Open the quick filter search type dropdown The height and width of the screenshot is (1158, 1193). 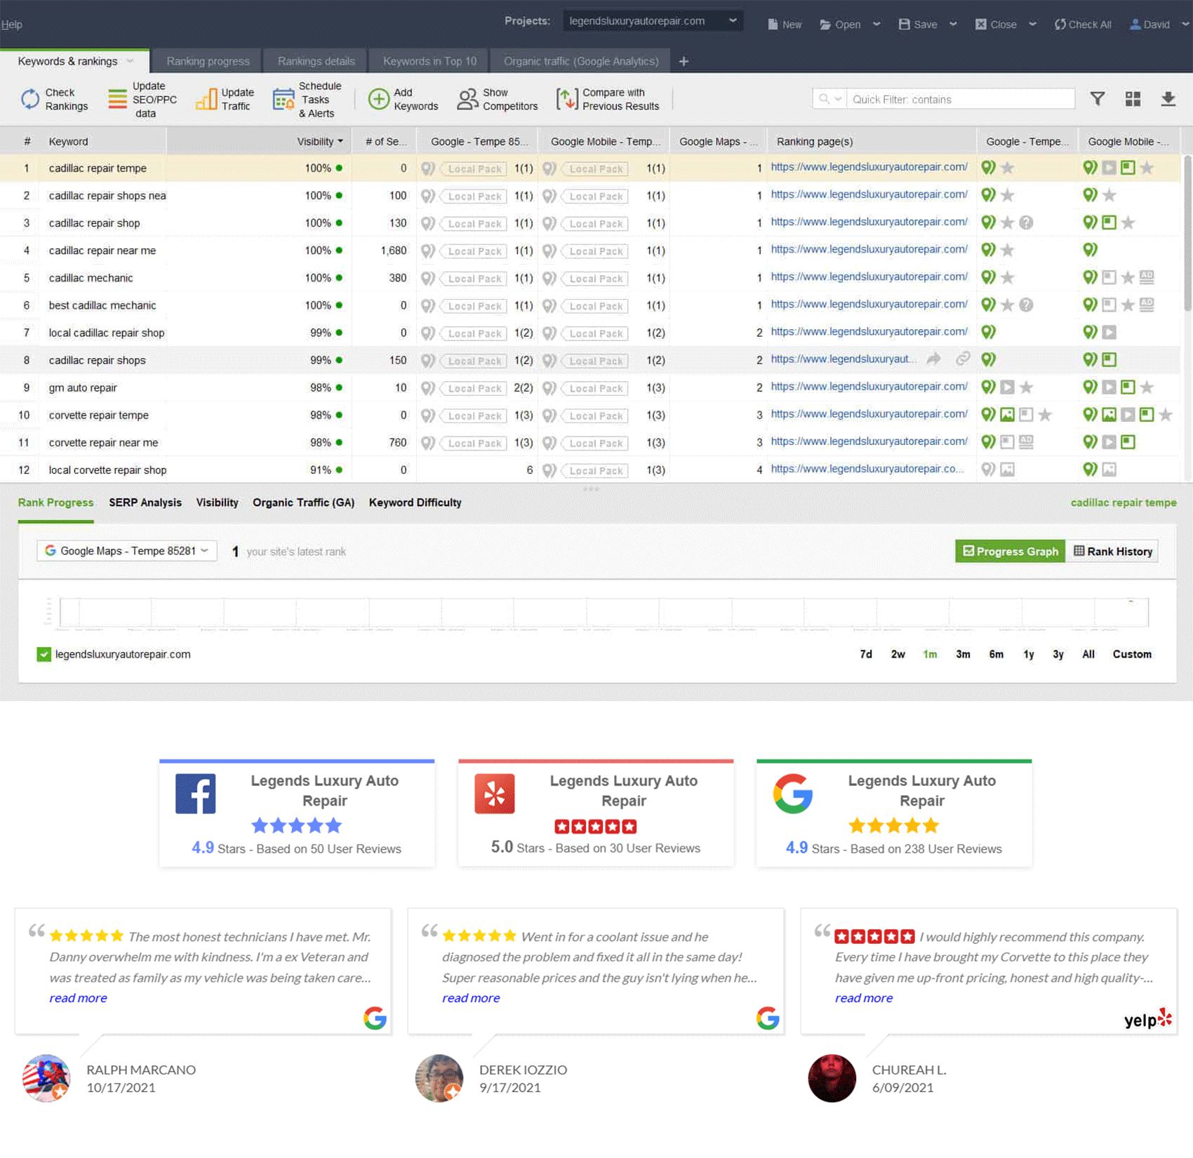(829, 99)
